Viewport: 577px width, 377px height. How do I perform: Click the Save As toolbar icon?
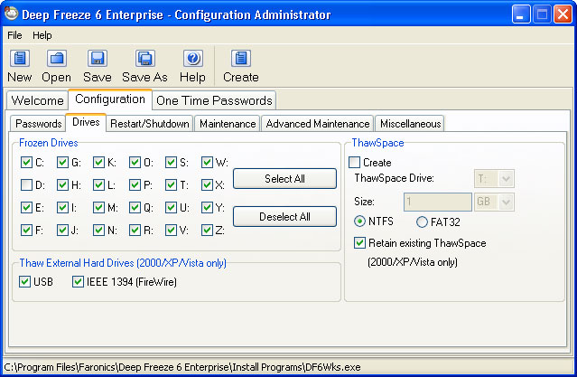(145, 59)
